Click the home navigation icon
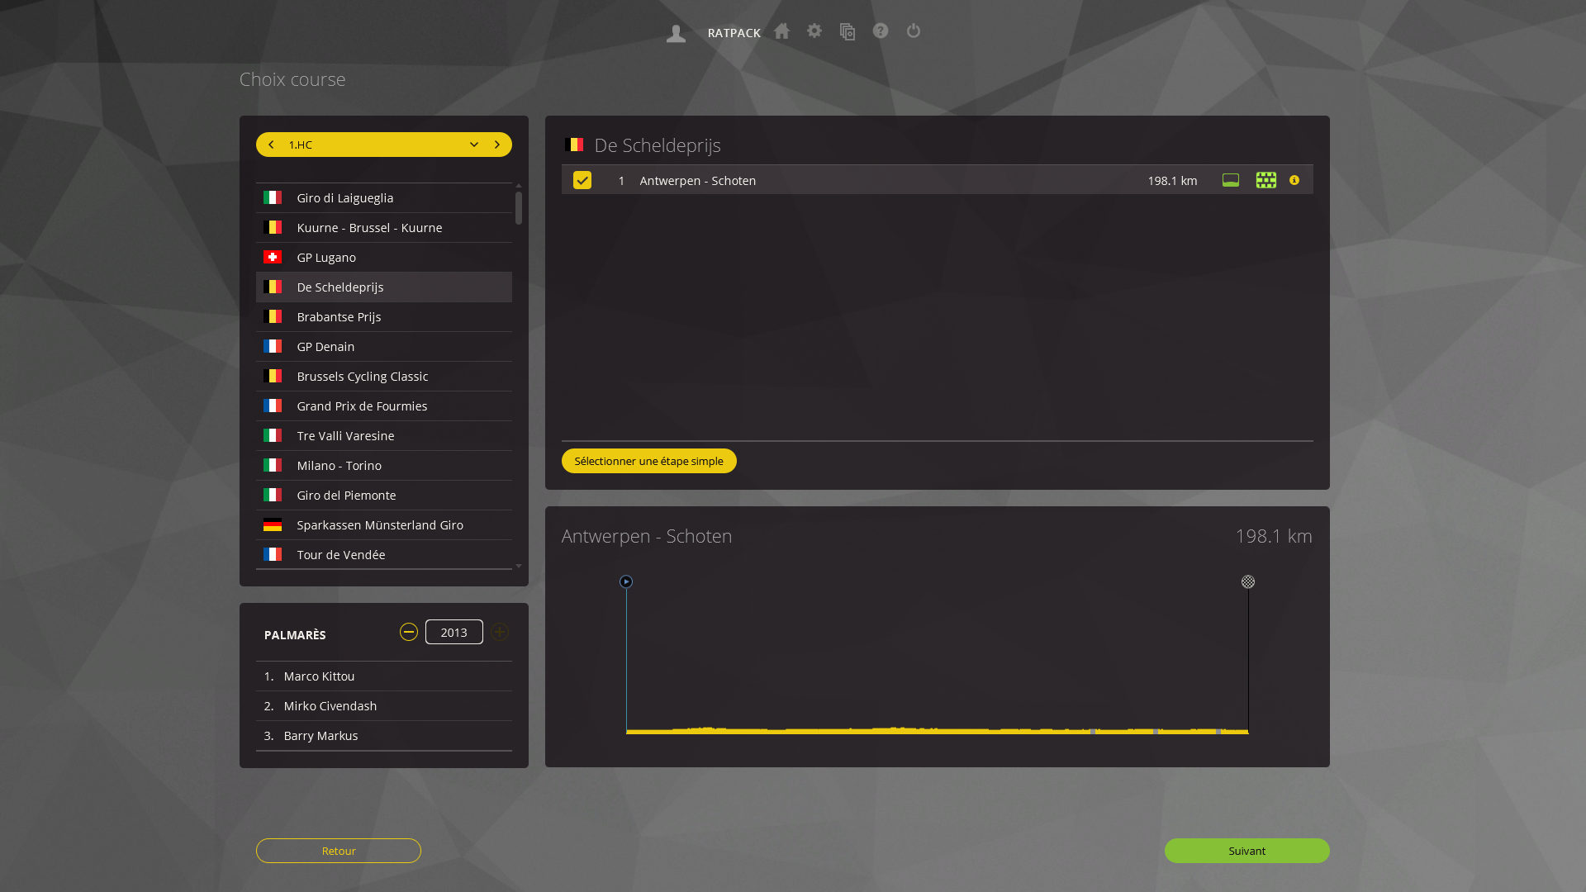 [782, 31]
